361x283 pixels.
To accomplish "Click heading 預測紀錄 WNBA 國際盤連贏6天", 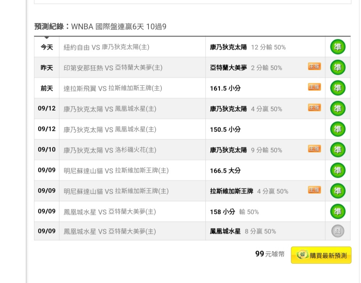I will click(100, 26).
